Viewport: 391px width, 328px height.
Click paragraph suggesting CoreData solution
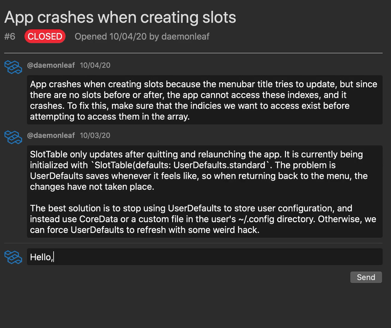(203, 219)
